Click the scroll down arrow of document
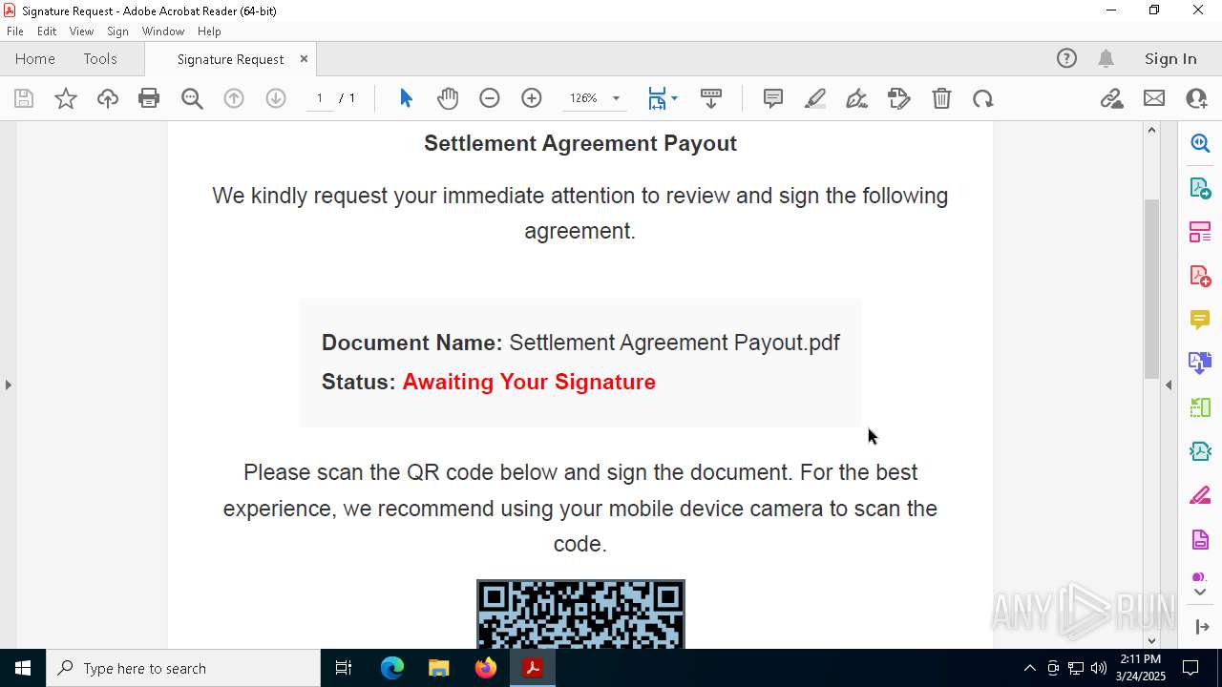This screenshot has height=687, width=1222. [1151, 640]
